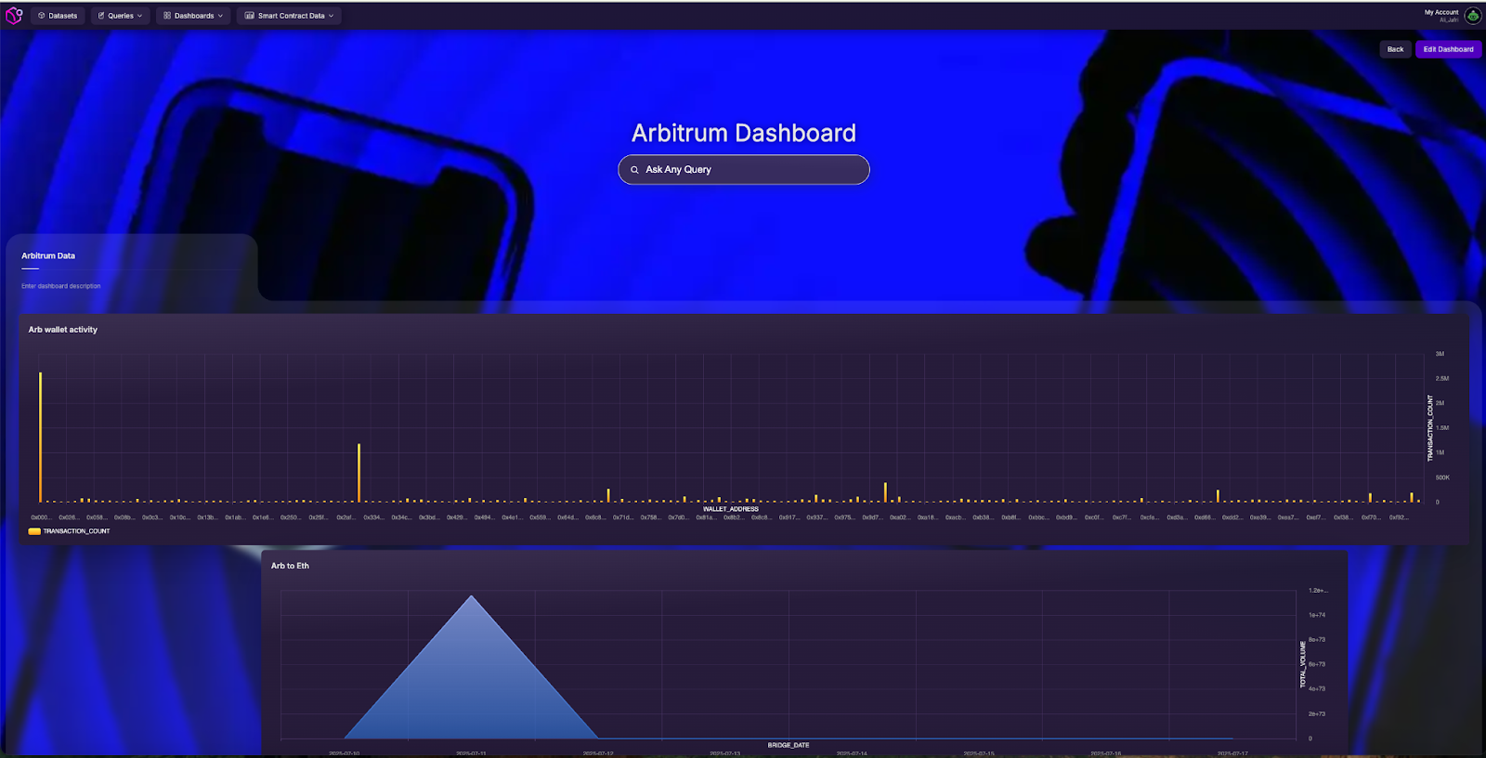
Task: Click the user avatar icon
Action: point(1473,16)
